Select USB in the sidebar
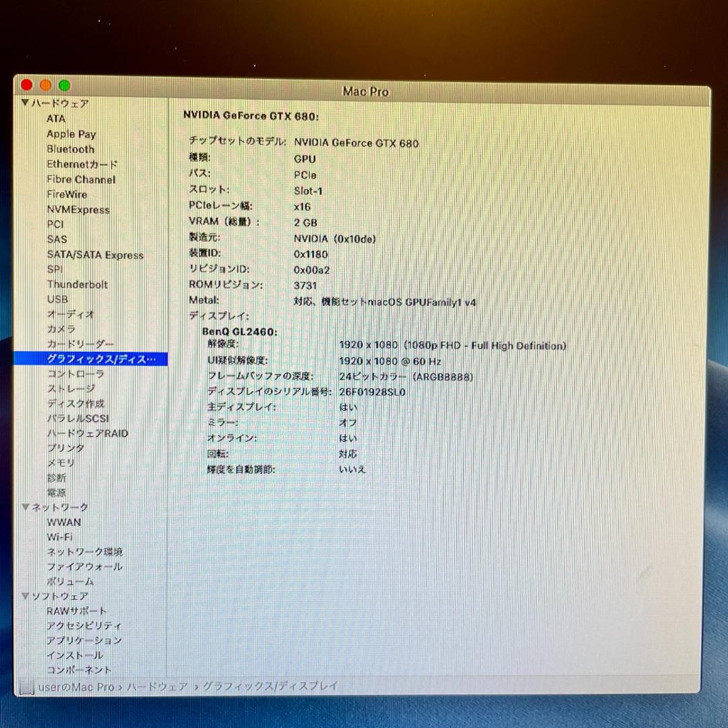728x728 pixels. [x=57, y=299]
